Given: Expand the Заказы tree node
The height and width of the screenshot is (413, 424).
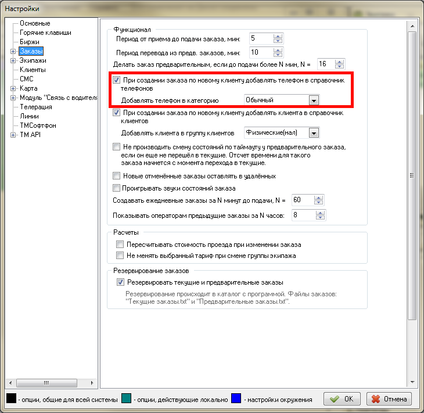Looking at the screenshot, I should click(x=13, y=51).
